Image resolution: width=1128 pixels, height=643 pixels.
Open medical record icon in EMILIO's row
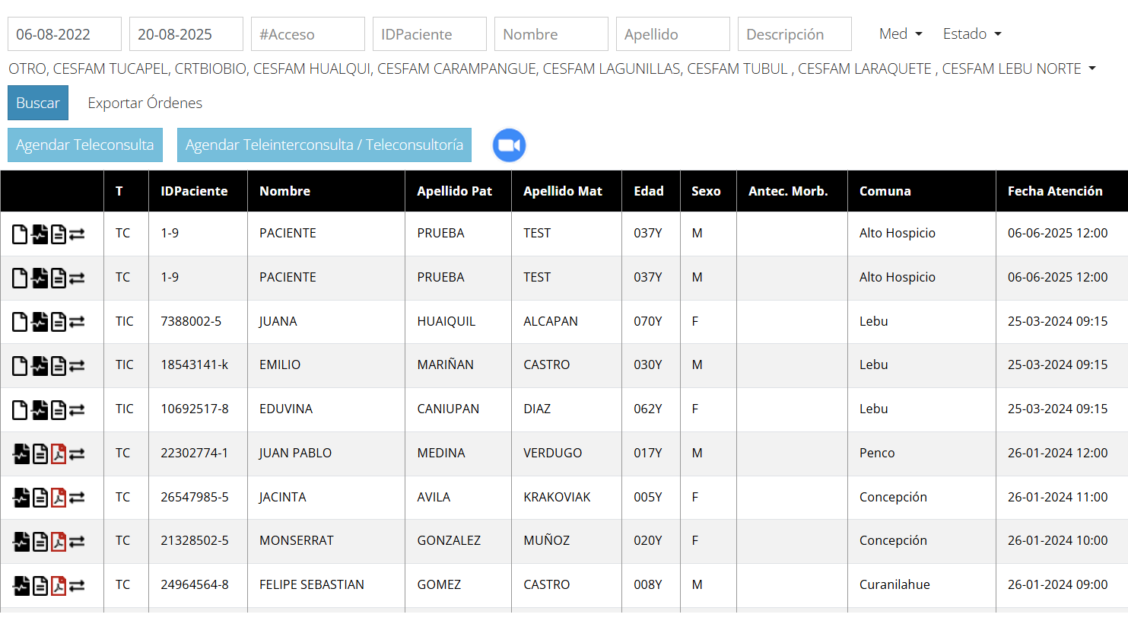(40, 366)
